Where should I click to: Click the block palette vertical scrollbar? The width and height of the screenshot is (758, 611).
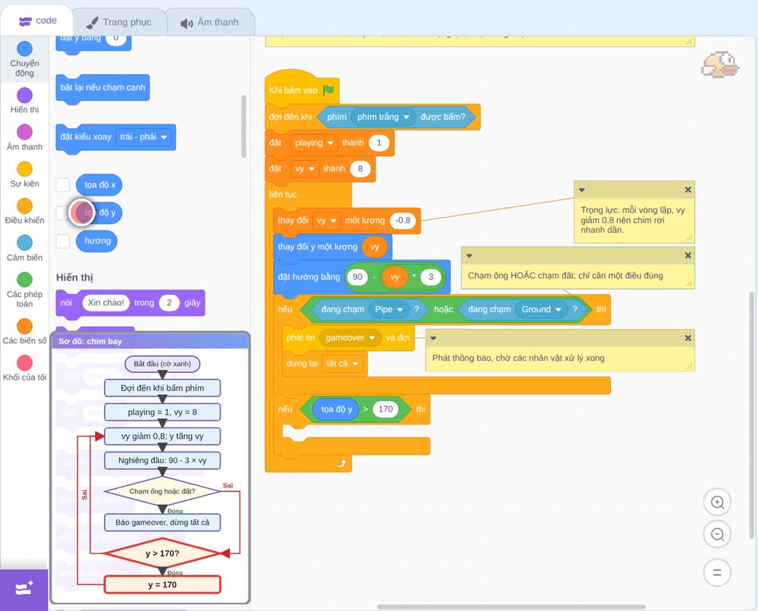coord(243,126)
